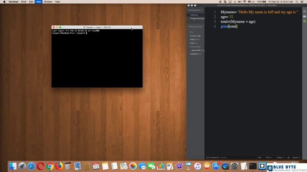Open the Python language dropdown in status bar

point(280,158)
